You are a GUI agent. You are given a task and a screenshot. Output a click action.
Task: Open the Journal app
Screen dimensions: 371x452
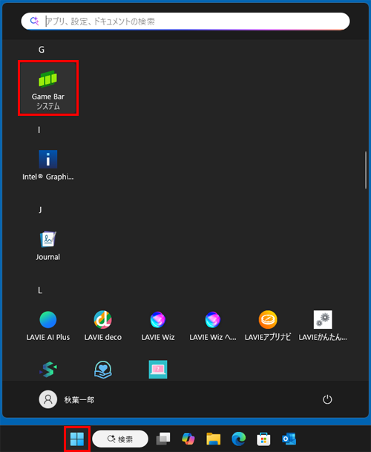(x=48, y=246)
